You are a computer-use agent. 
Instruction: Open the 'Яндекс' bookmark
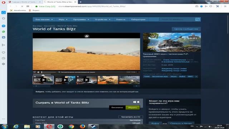tap(34, 10)
